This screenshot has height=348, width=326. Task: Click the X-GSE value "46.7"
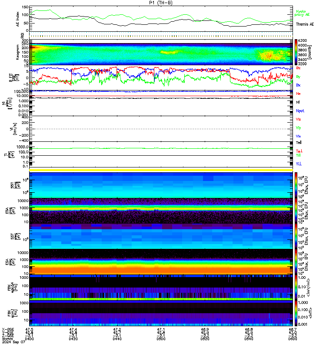(293, 330)
